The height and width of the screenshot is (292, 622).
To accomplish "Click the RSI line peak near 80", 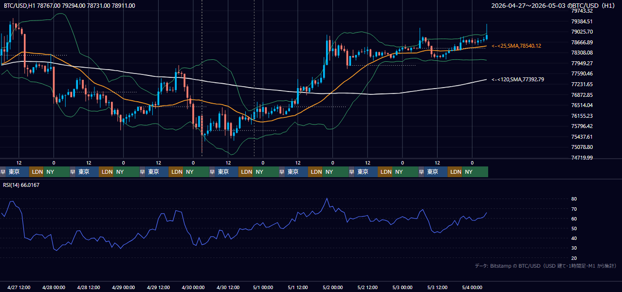I will pos(327,199).
